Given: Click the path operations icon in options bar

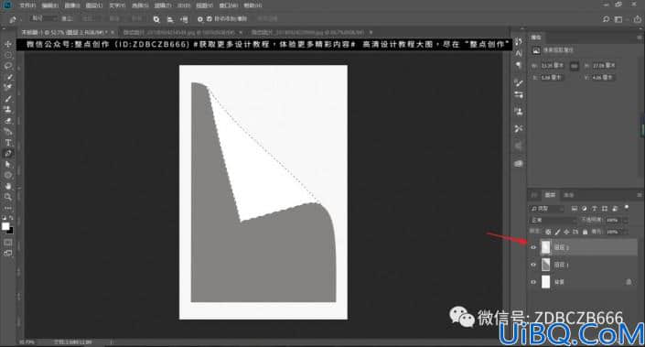Looking at the screenshot, I should pyautogui.click(x=156, y=19).
